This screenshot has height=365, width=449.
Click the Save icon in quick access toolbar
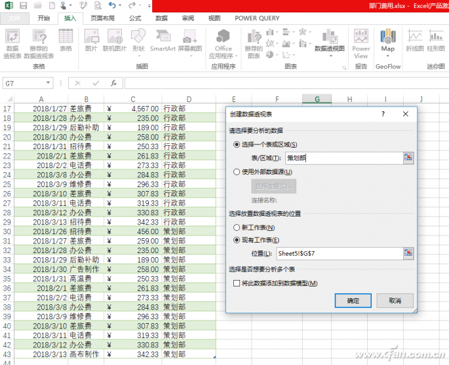23,5
